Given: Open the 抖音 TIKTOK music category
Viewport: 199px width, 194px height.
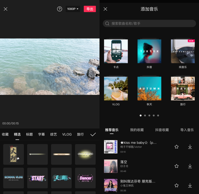Looking at the screenshot, I should click(149, 51).
